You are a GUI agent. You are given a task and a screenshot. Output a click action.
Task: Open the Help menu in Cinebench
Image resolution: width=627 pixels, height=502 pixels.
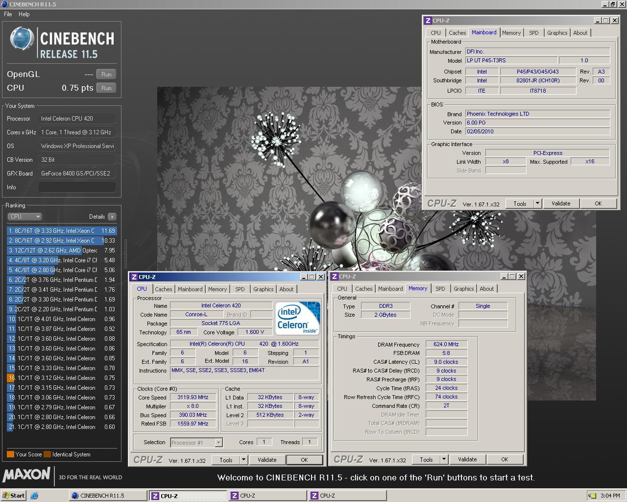[24, 14]
